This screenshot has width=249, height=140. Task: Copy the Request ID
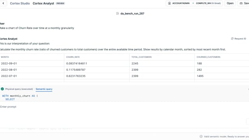tap(238, 38)
